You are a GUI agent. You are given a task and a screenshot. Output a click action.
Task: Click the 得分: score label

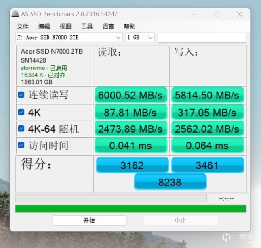tap(36, 164)
